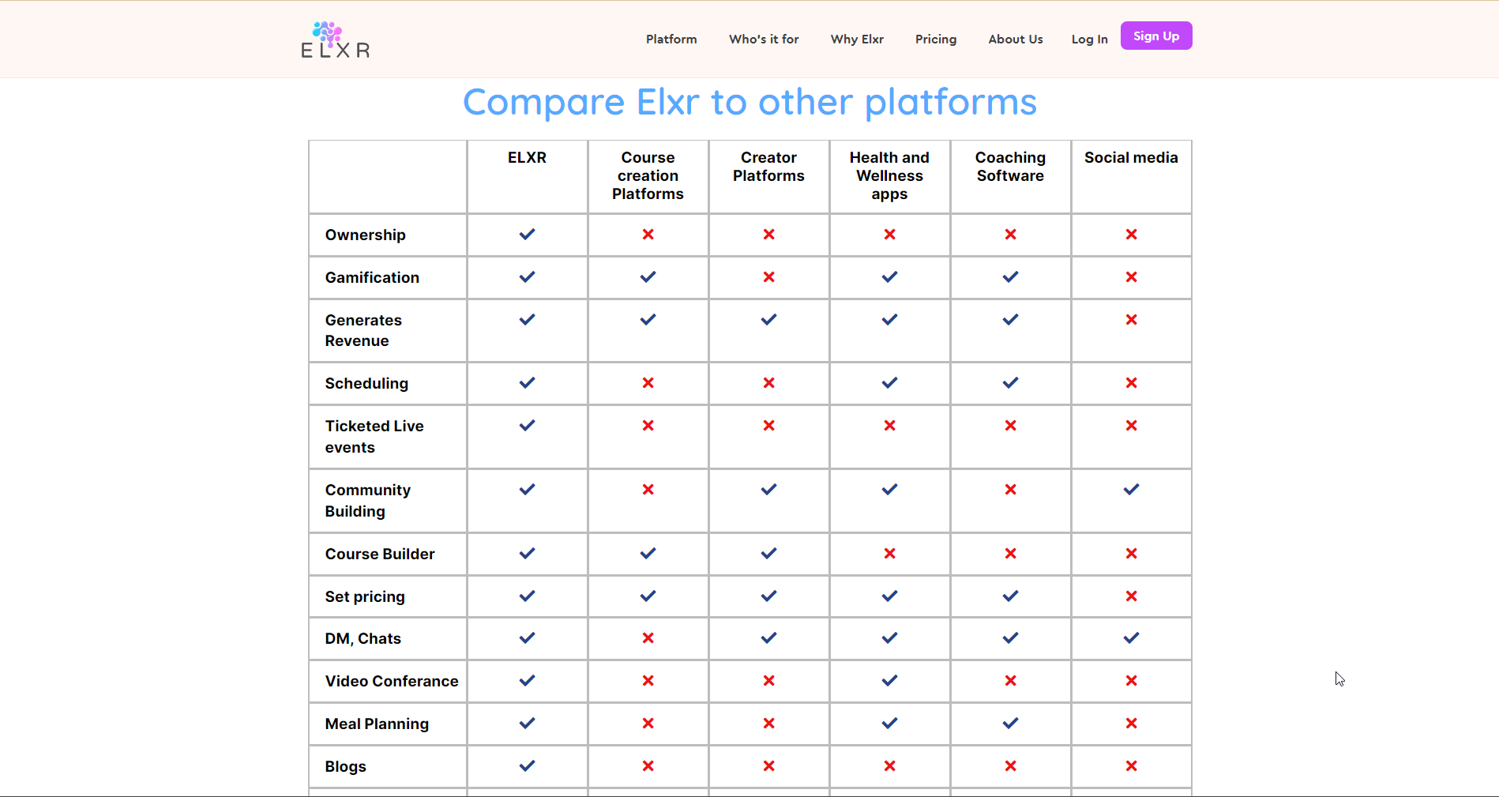Open the Why Elxr menu item
1499x797 pixels.
(x=857, y=39)
